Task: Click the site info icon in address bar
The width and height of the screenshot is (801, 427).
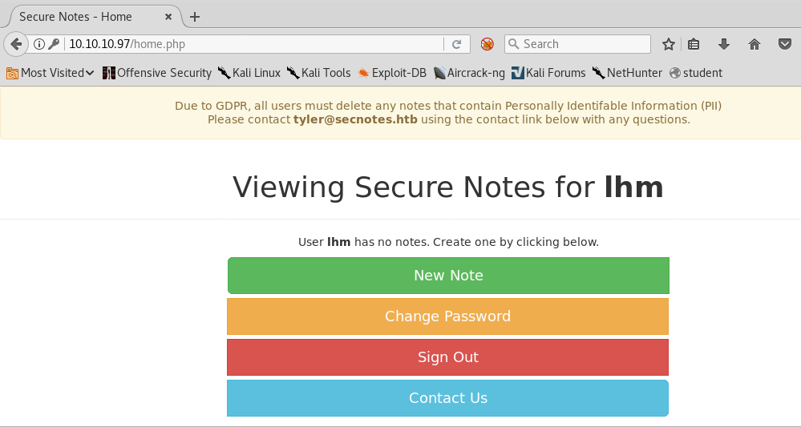Action: 38,44
